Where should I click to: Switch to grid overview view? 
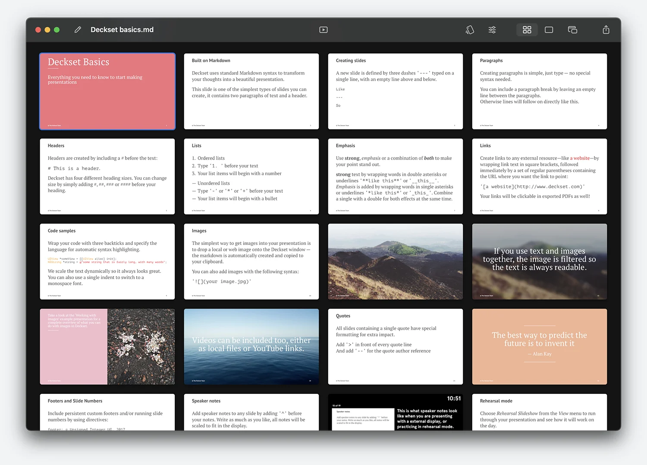[527, 30]
